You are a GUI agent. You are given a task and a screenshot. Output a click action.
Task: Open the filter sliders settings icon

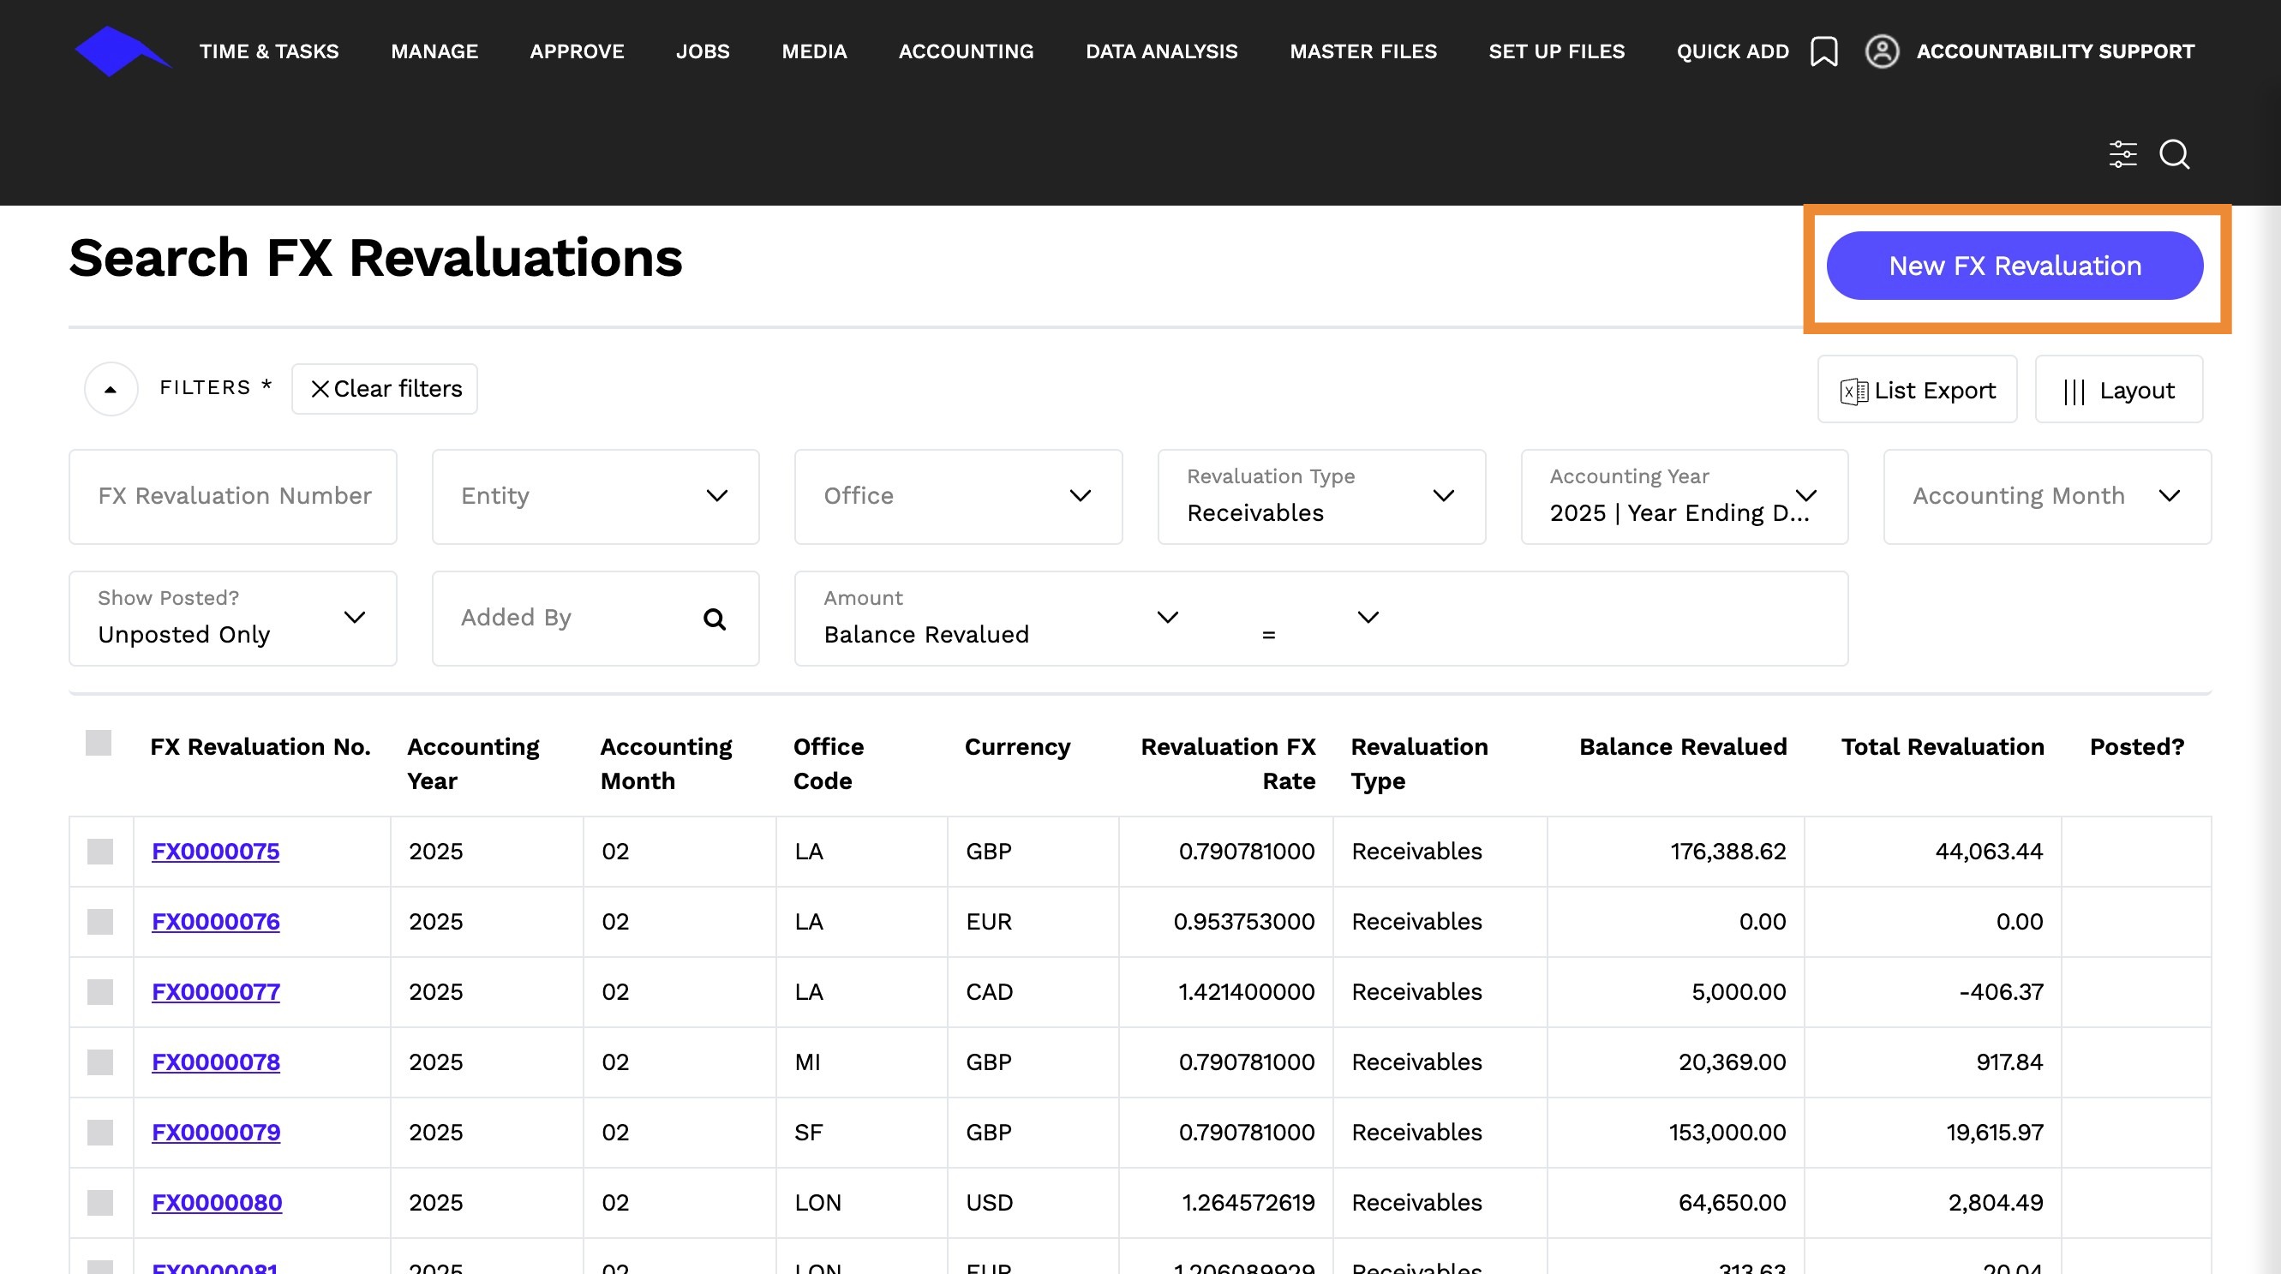tap(2122, 154)
